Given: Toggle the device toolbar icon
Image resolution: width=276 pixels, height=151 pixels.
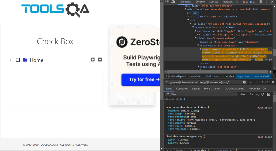Looking at the screenshot, I should pyautogui.click(x=174, y=2).
